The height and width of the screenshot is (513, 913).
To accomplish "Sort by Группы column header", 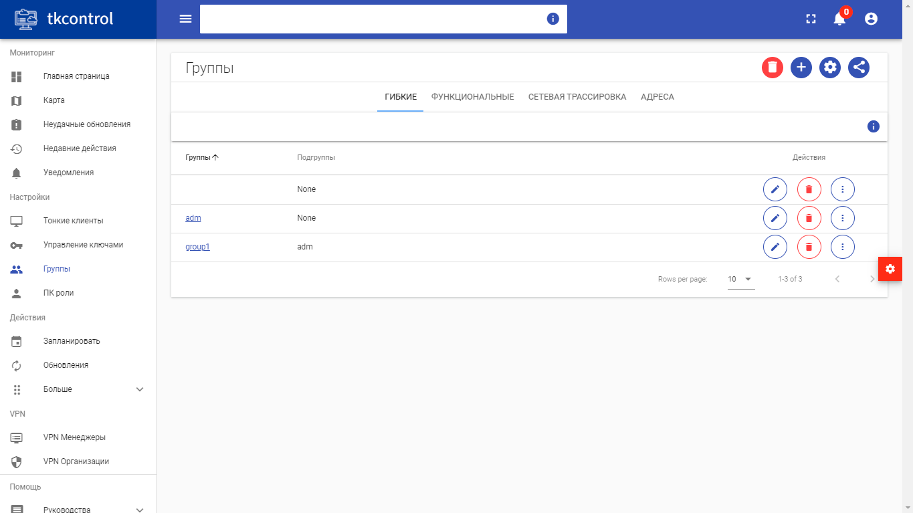I will point(202,158).
